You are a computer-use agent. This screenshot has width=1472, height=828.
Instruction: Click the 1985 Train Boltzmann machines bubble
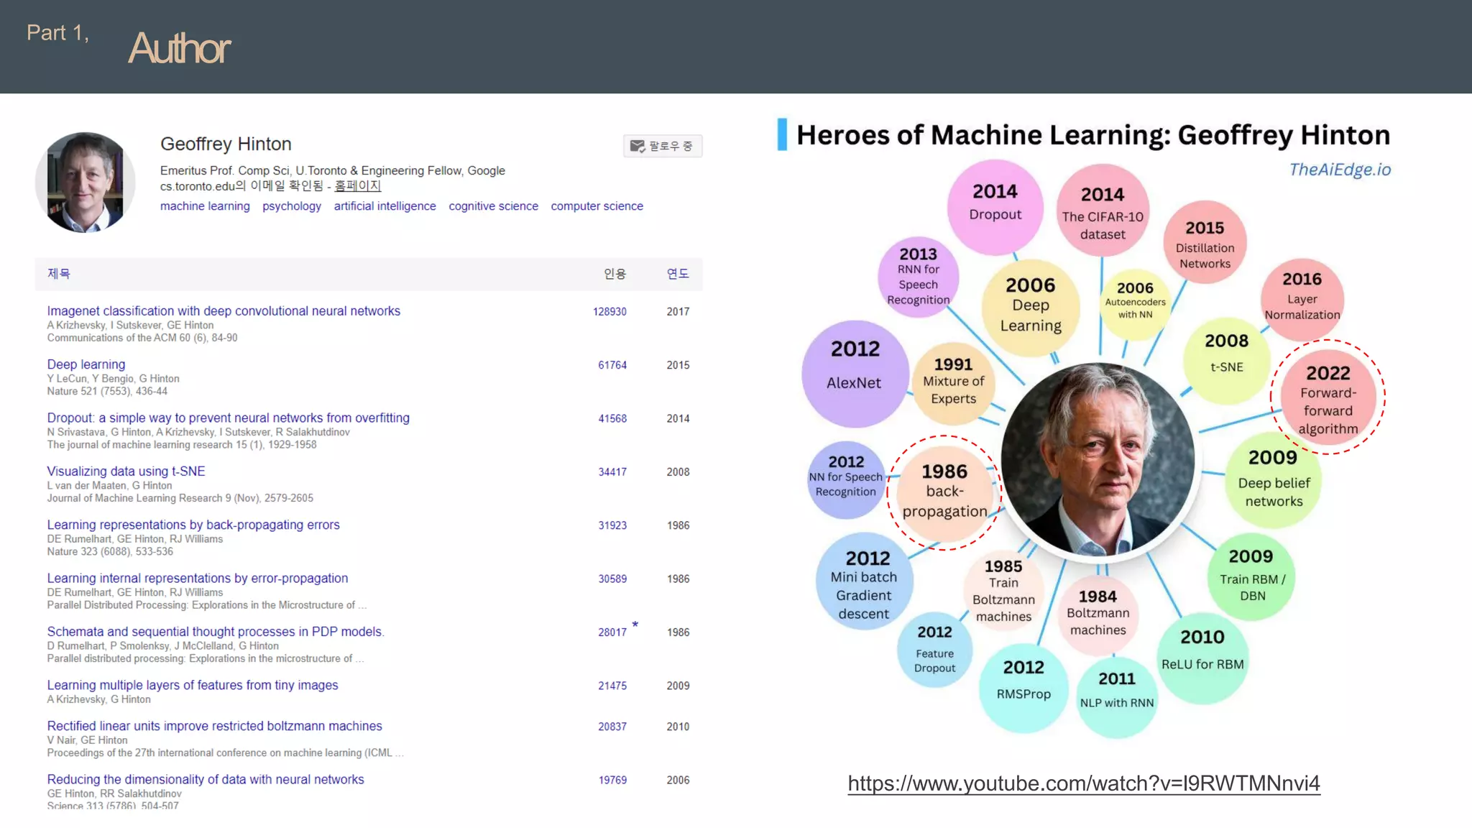pos(1003,591)
